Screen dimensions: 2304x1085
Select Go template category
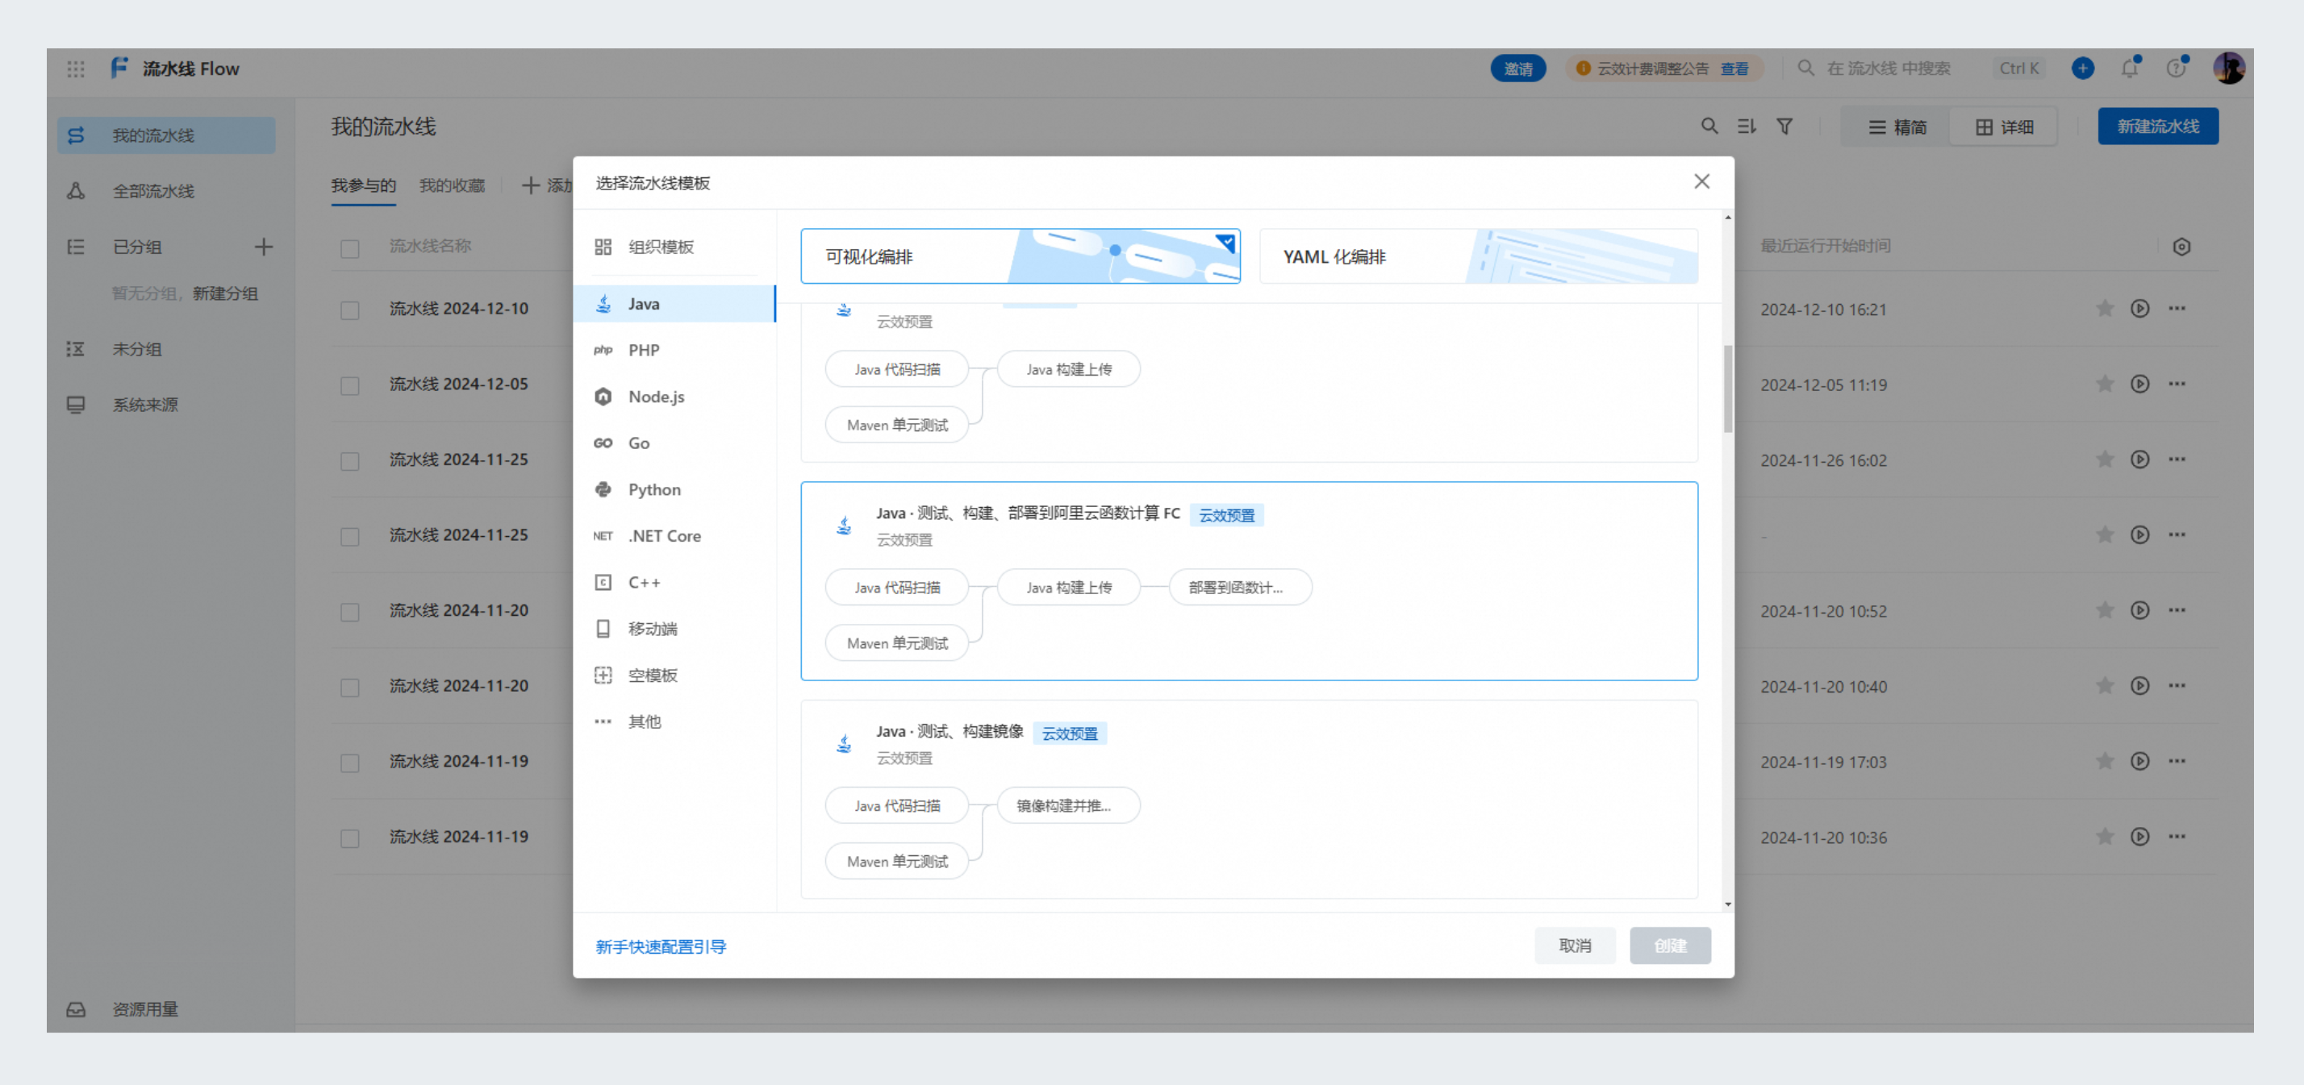(674, 443)
